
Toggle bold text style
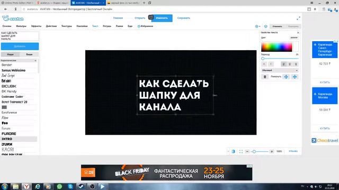click(x=264, y=64)
